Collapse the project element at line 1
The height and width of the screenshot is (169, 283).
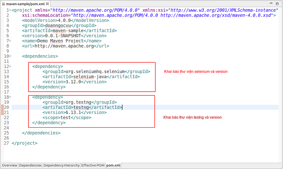click(10, 11)
